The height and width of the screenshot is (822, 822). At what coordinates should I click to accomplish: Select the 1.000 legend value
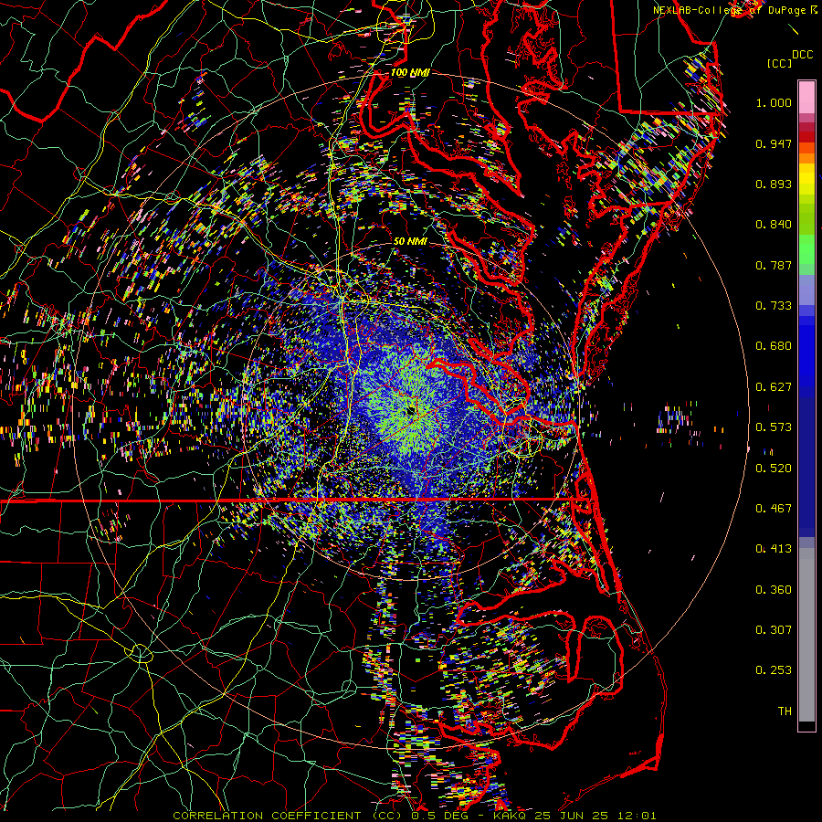[x=774, y=102]
